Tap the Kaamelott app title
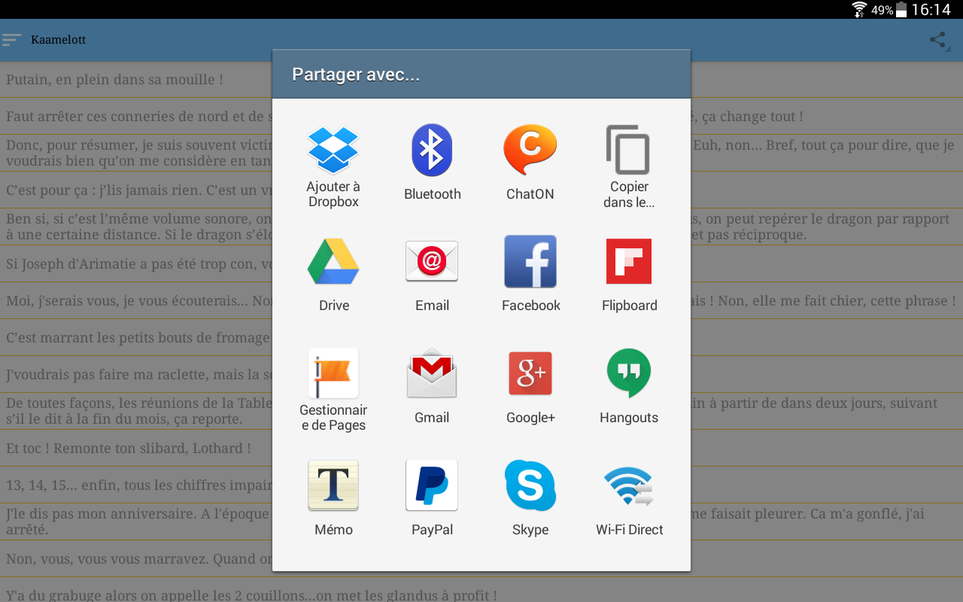The height and width of the screenshot is (602, 963). (x=59, y=40)
